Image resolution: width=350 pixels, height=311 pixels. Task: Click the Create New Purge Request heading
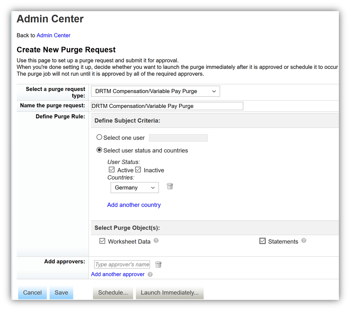[66, 49]
